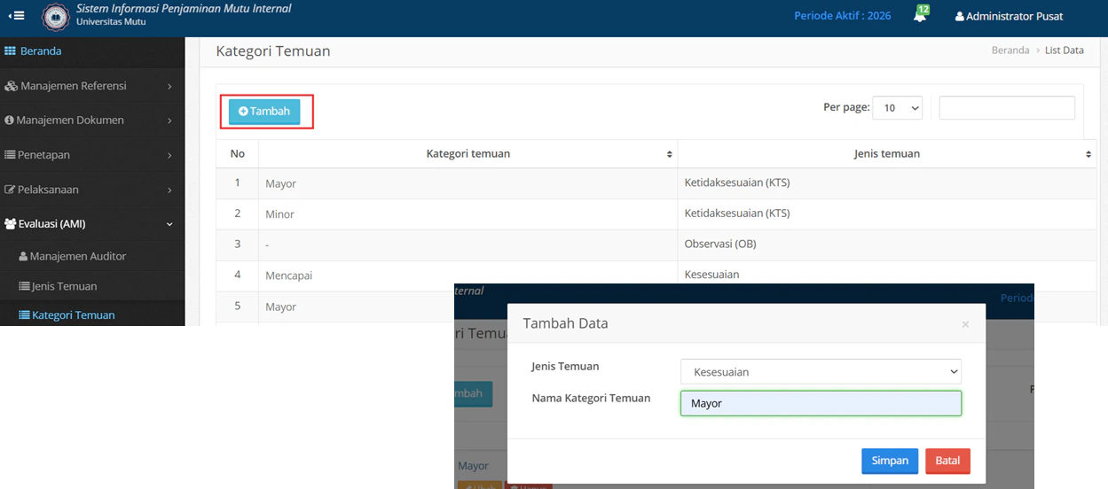The width and height of the screenshot is (1108, 489).
Task: Close the Tambah Data dialog
Action: (x=965, y=325)
